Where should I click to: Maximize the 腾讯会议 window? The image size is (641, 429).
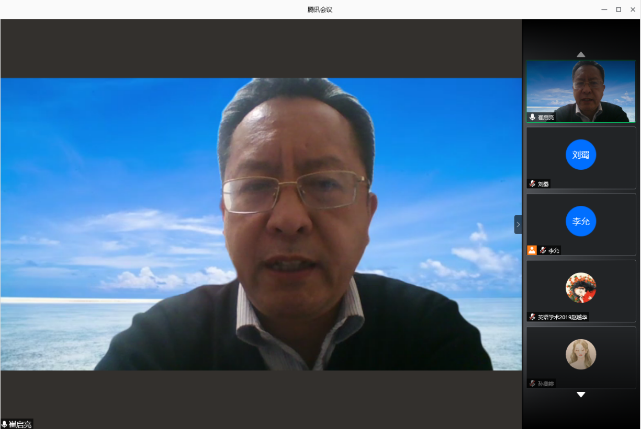(618, 9)
